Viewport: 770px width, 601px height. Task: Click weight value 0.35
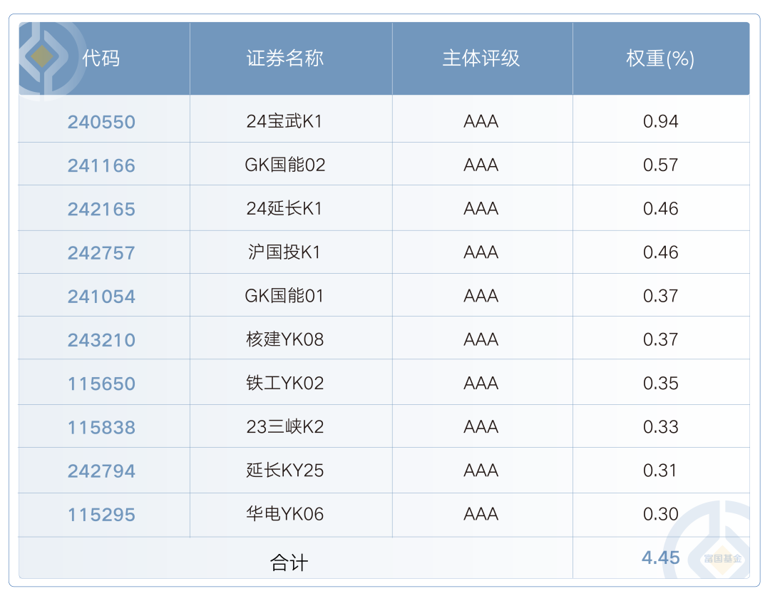(x=660, y=384)
